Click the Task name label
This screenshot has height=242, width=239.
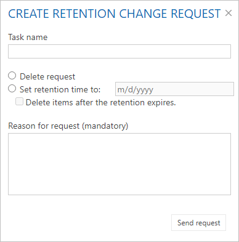point(28,37)
